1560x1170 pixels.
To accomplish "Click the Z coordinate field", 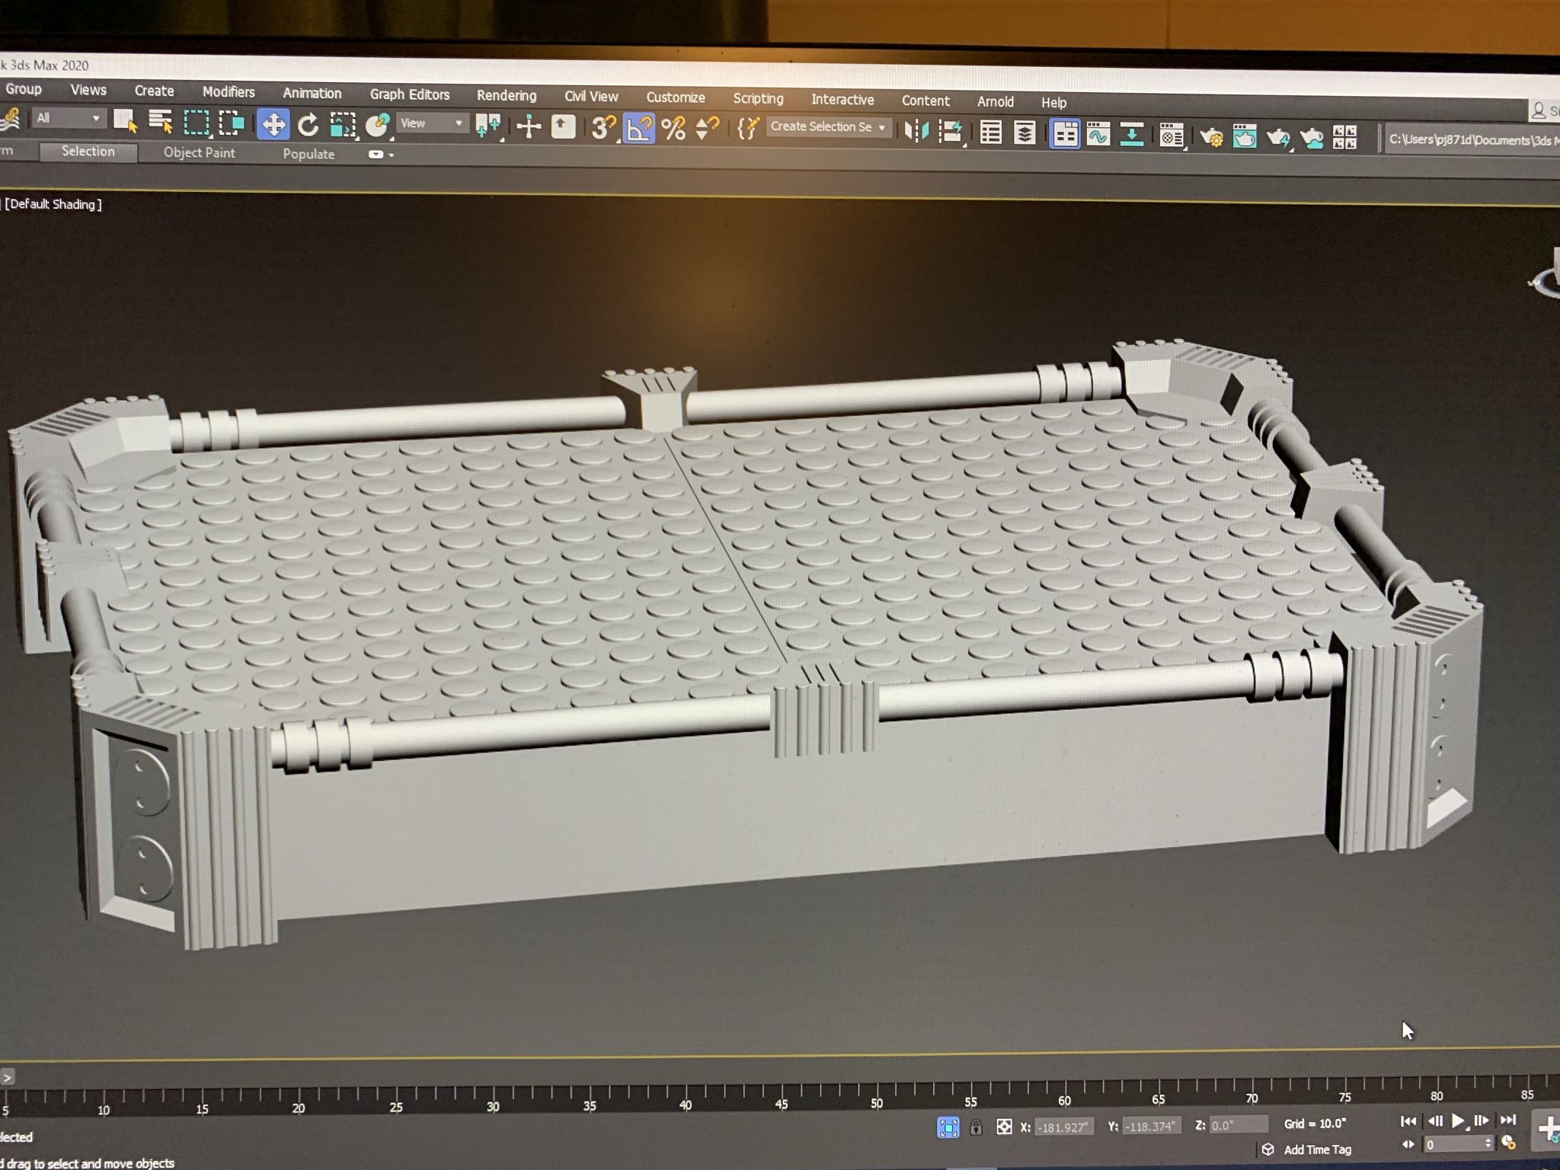I will [x=1238, y=1125].
